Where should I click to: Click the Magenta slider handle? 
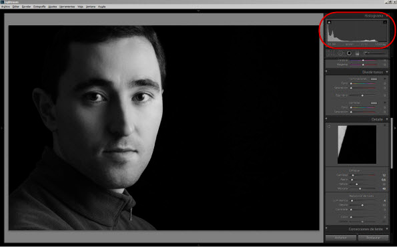coord(363,65)
